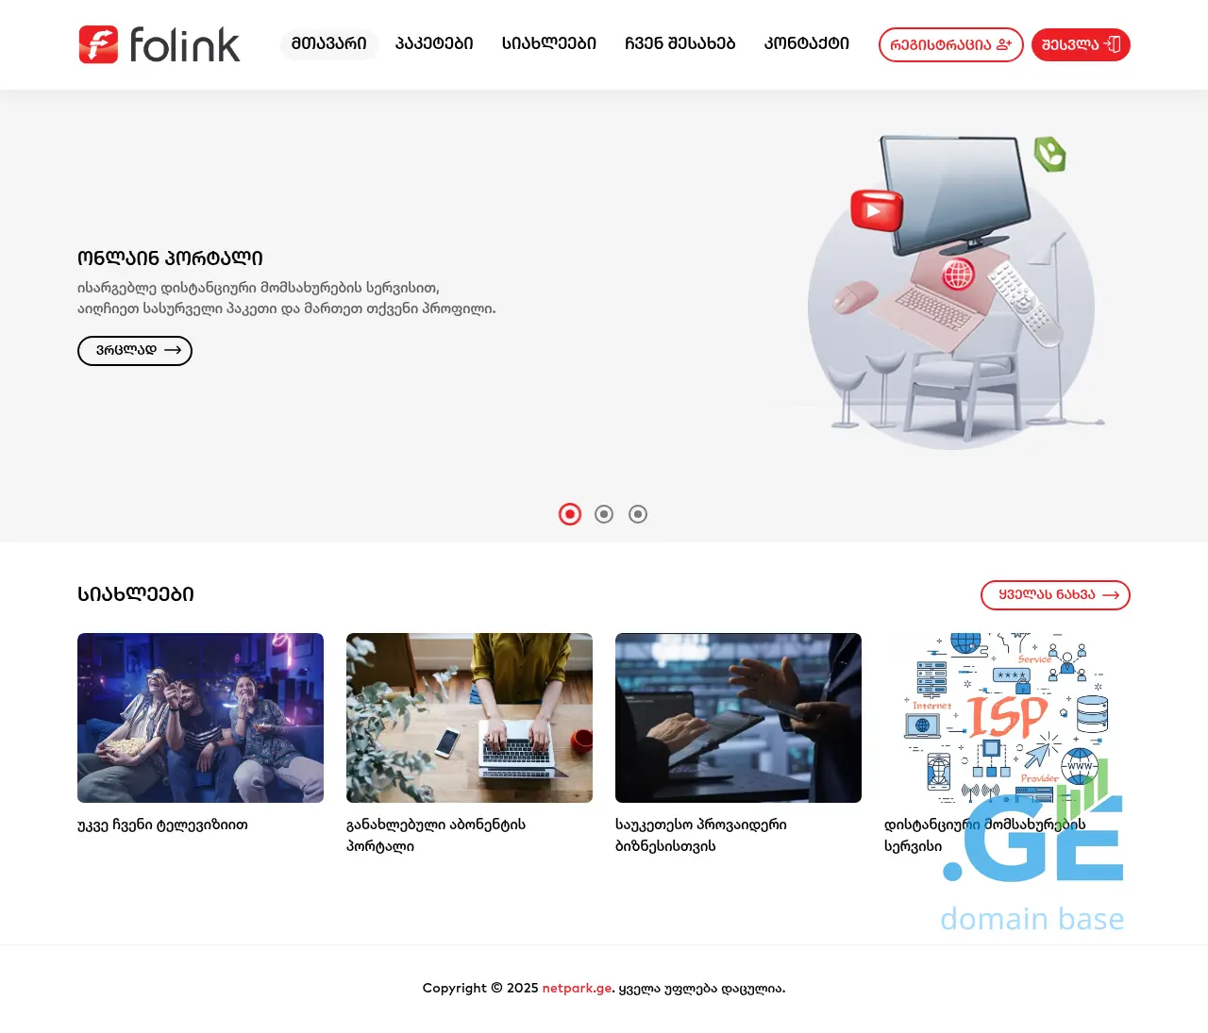The width and height of the screenshot is (1208, 1033).
Task: Open the პაკეტები menu item
Action: point(434,44)
